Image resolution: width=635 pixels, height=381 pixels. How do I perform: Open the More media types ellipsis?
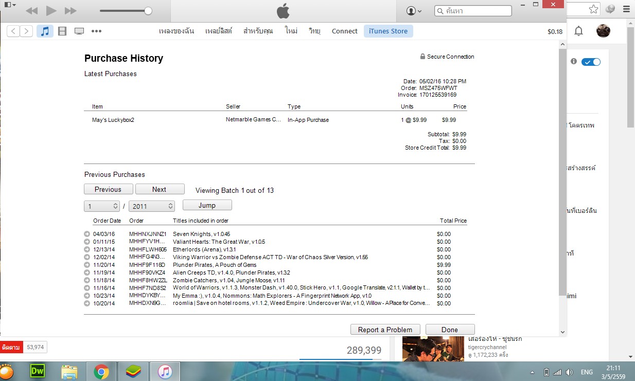(x=96, y=31)
